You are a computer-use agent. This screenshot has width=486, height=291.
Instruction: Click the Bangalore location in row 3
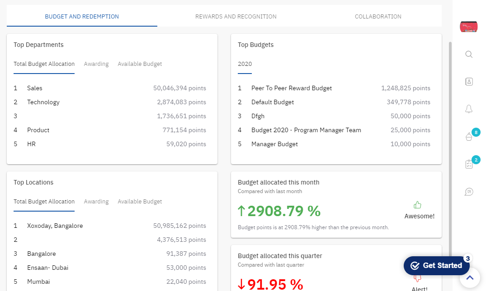[42, 254]
